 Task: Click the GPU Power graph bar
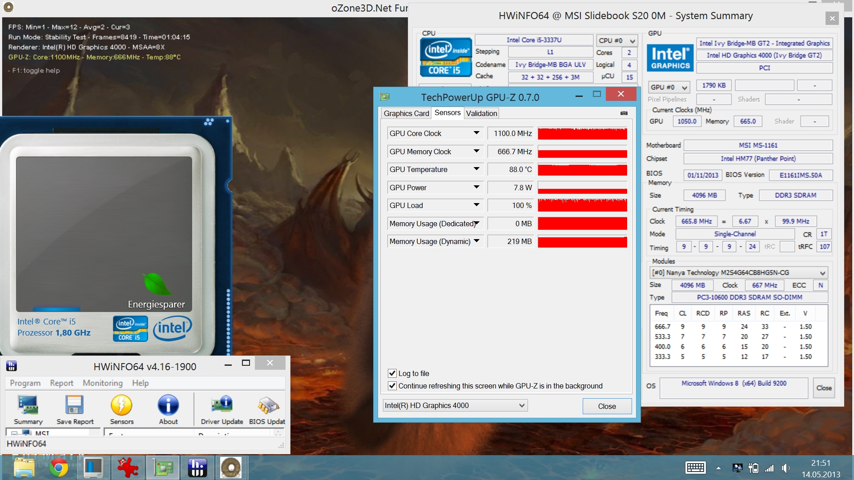[582, 188]
